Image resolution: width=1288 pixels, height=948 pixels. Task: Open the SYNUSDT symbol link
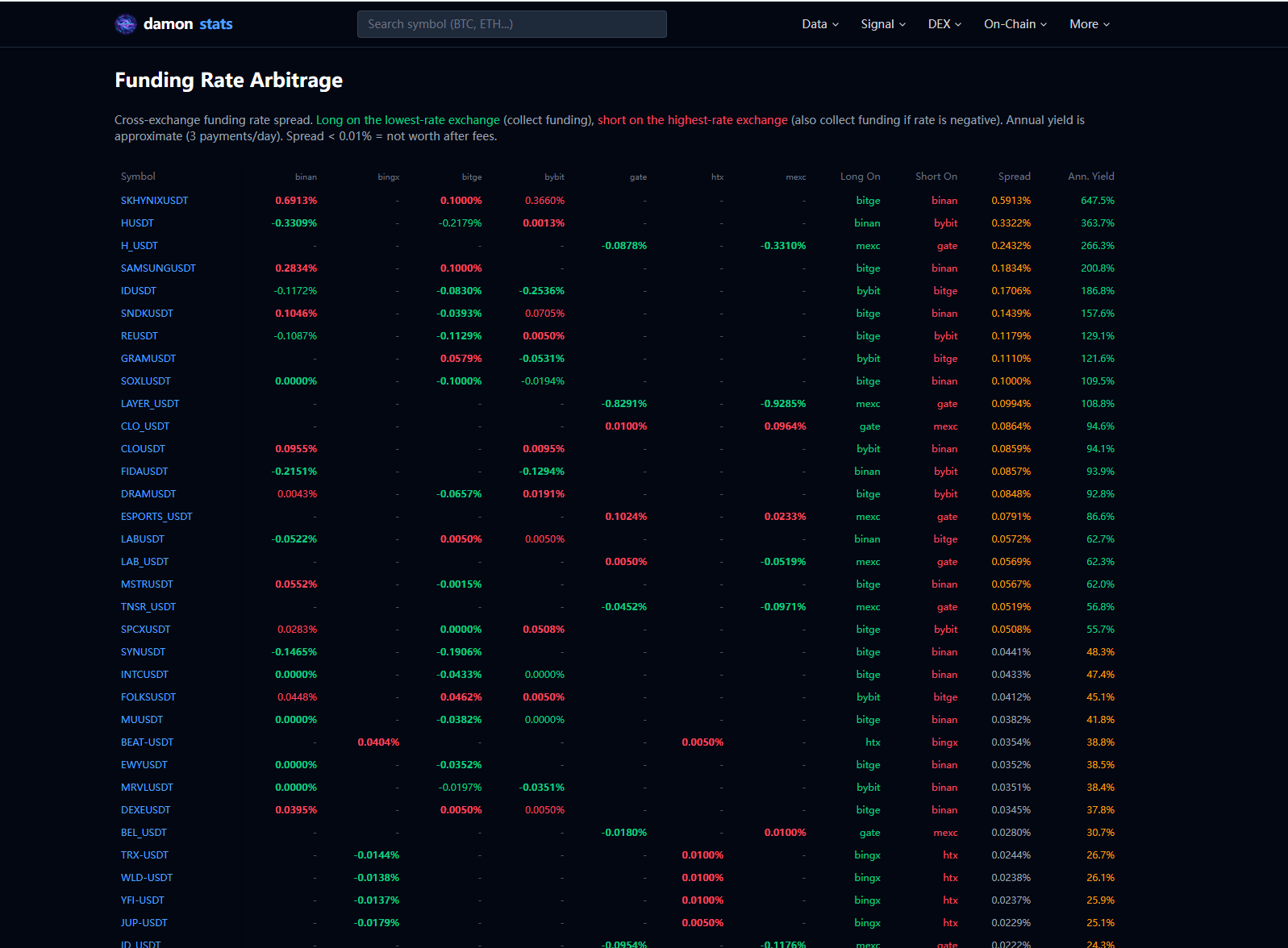[x=143, y=652]
